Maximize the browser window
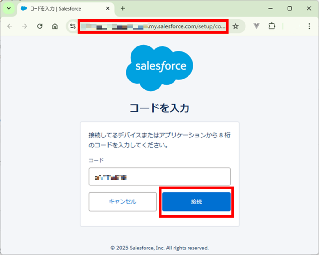Viewport: 319px width, 255px height. coord(289,8)
